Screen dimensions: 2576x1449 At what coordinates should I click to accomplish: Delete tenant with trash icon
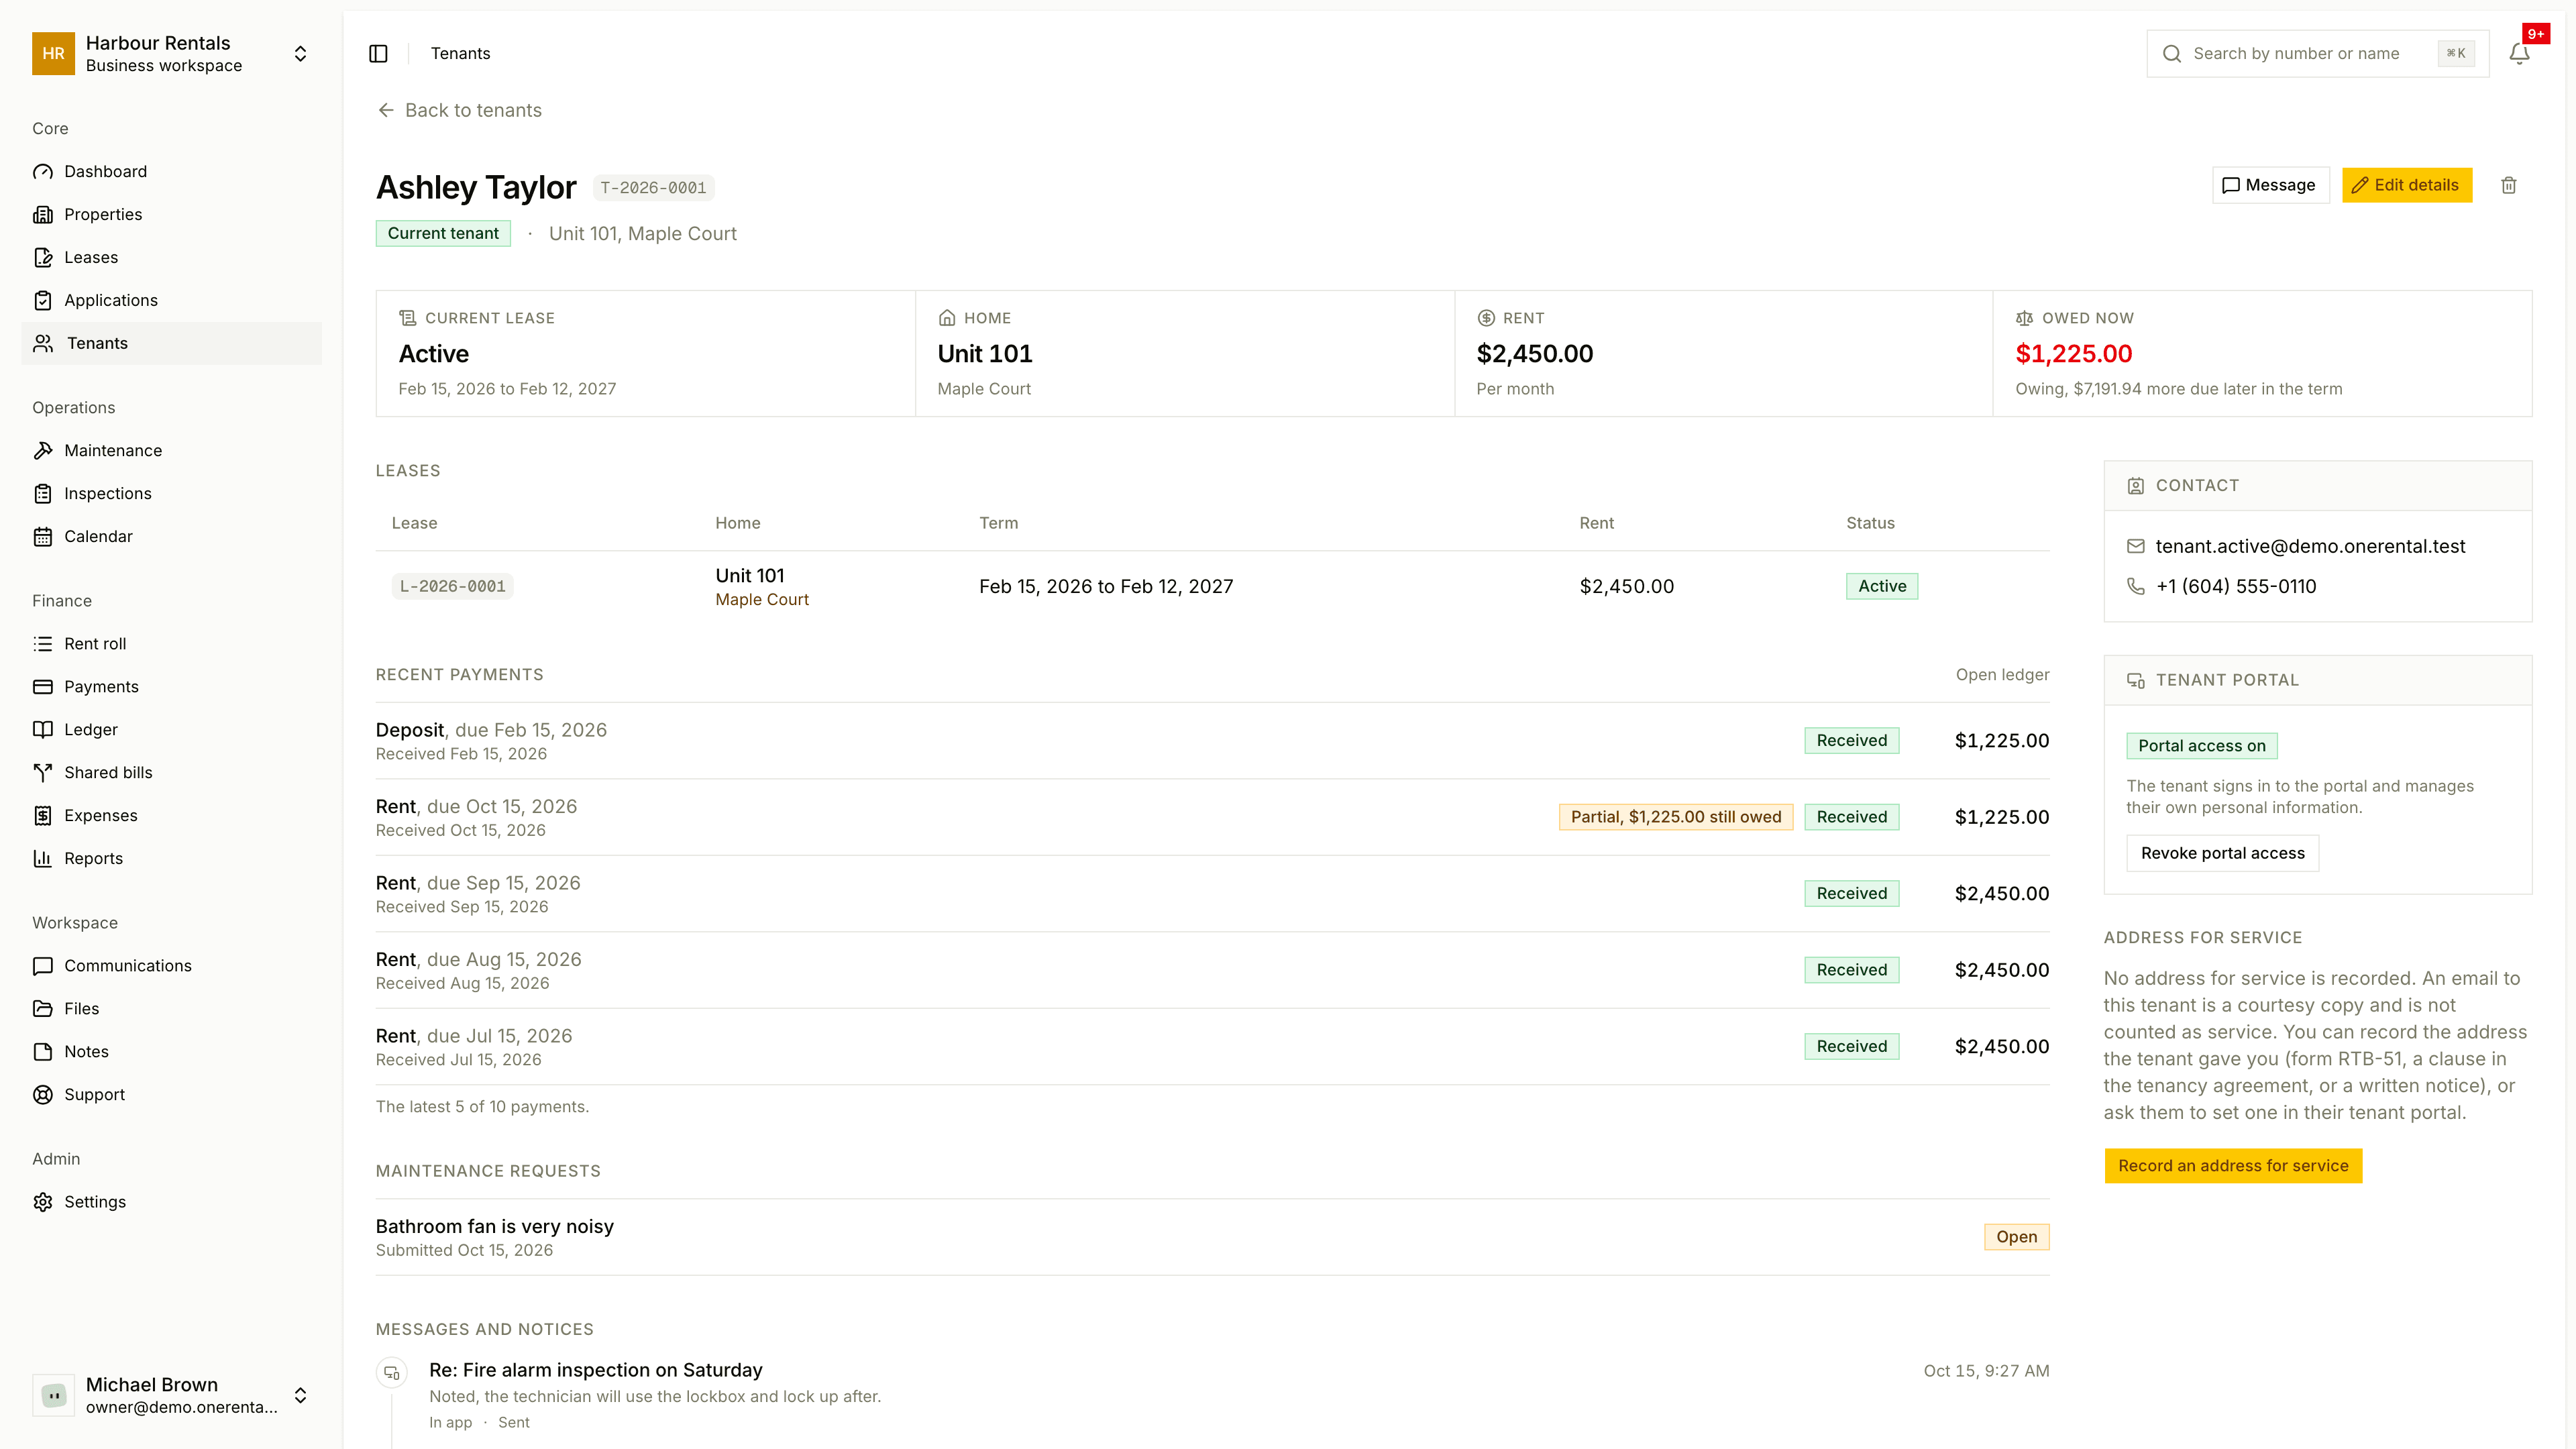pyautogui.click(x=2509, y=185)
